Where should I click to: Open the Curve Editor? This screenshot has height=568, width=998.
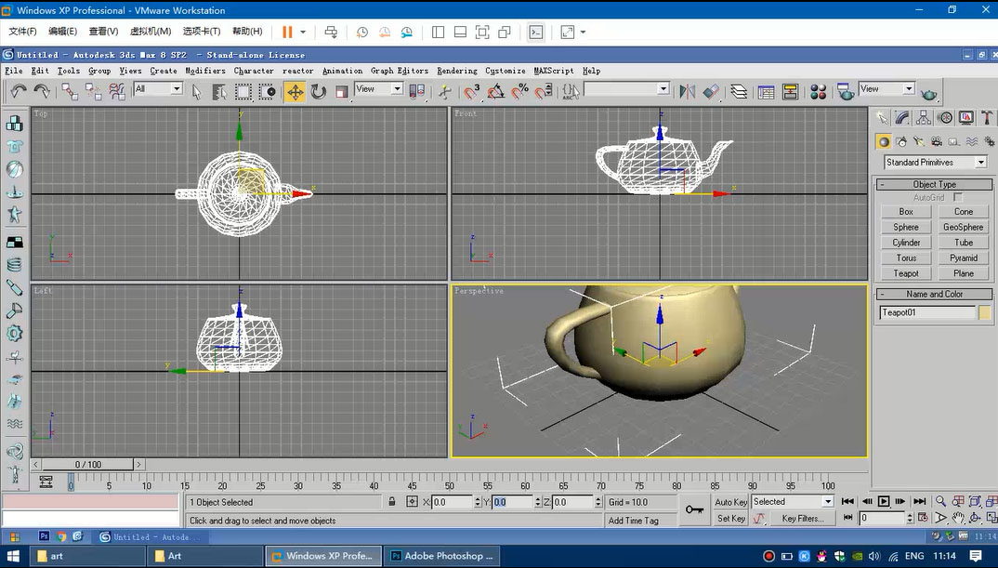pos(767,92)
